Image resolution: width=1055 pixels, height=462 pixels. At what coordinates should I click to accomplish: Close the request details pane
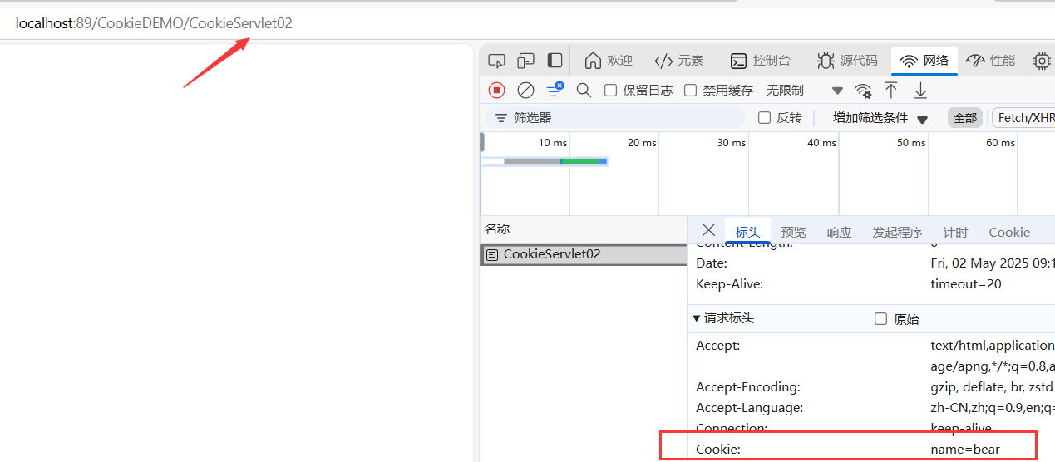pos(708,230)
